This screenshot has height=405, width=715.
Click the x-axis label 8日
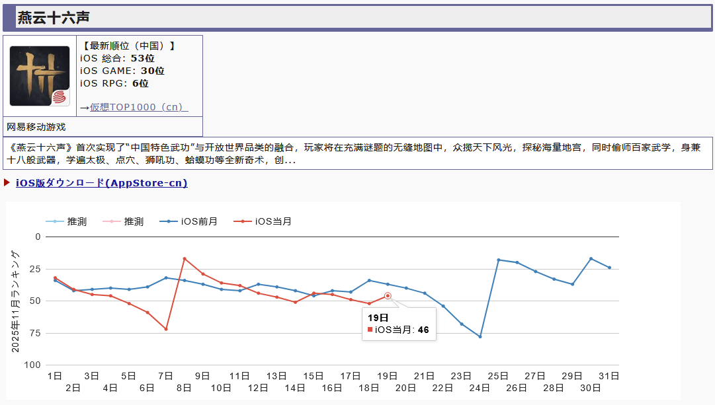point(184,388)
